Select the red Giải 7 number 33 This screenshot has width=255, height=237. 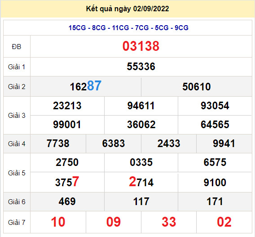tap(169, 222)
